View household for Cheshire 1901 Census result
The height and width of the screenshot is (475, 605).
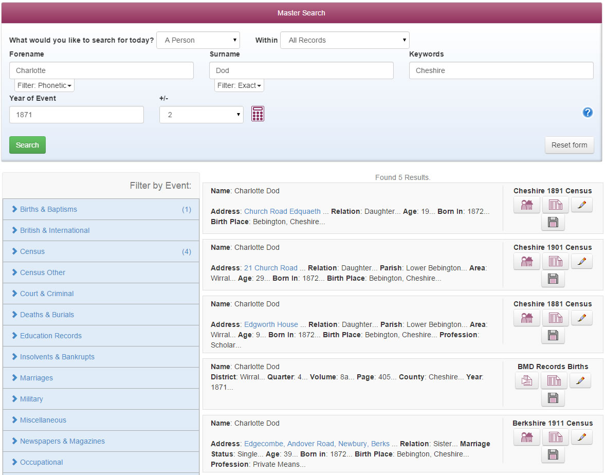coord(527,262)
